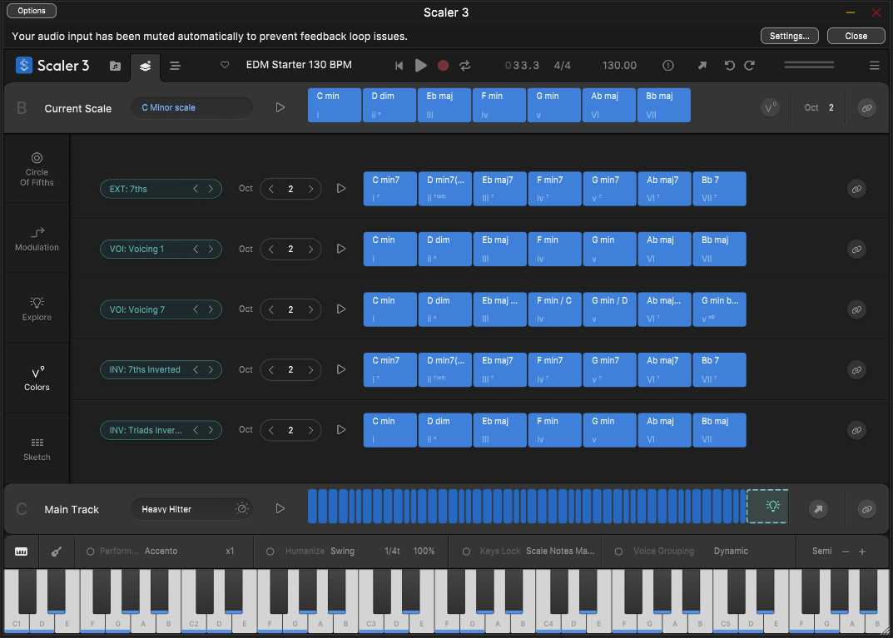
Task: Click the output level meter slider
Action: pyautogui.click(x=809, y=66)
